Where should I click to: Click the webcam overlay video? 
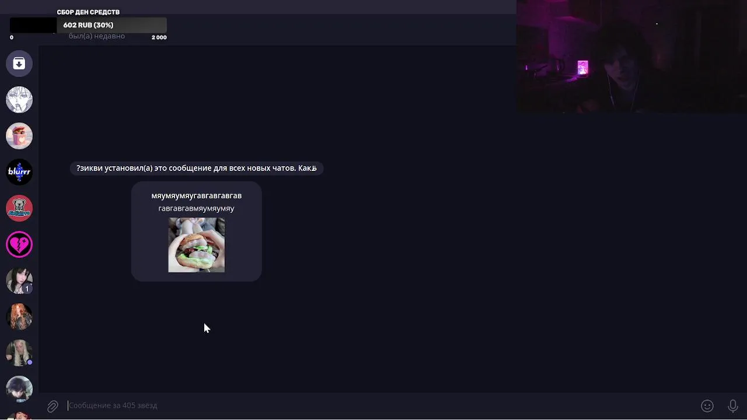631,57
